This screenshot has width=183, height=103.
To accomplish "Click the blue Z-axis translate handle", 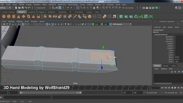I will 102,68.
